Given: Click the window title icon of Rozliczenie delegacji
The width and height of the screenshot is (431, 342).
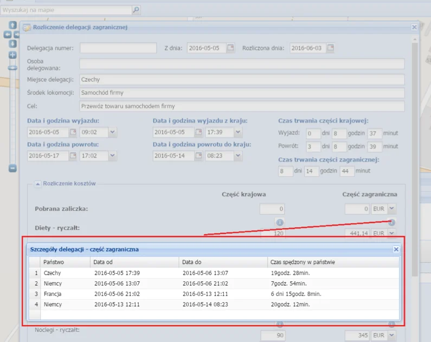Looking at the screenshot, I should pyautogui.click(x=27, y=28).
